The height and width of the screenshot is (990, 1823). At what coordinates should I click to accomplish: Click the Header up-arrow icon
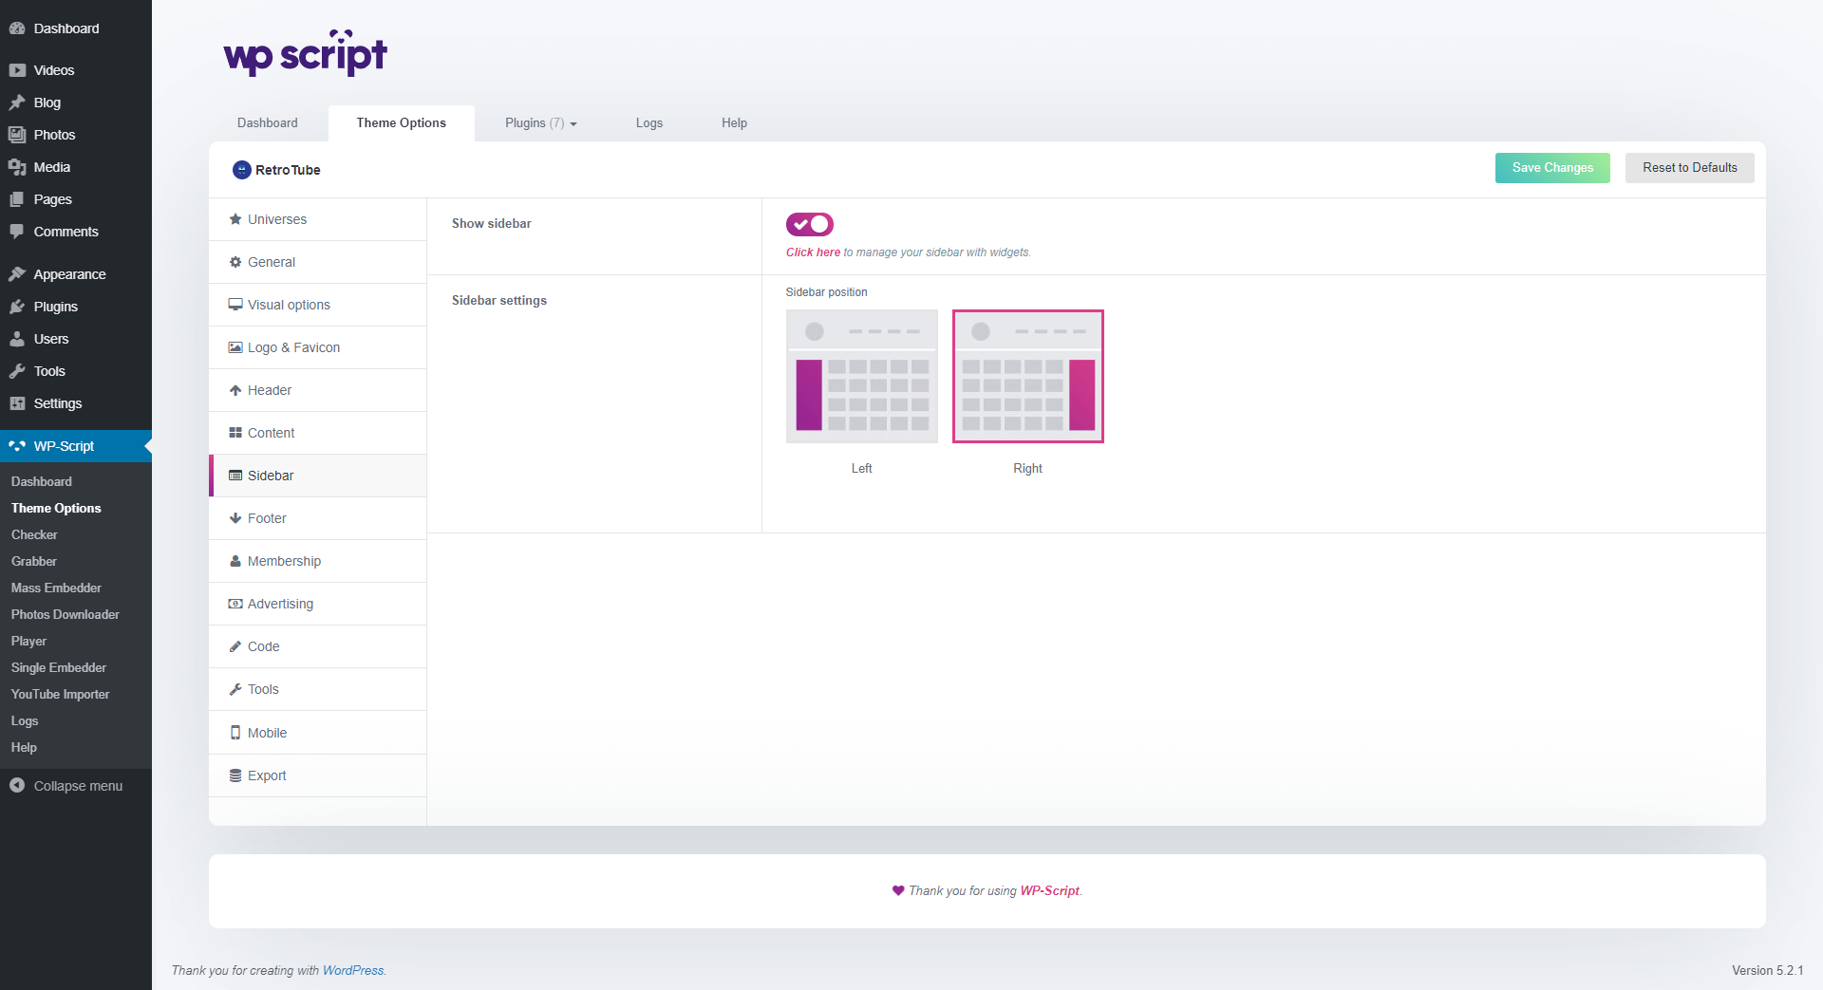(235, 390)
